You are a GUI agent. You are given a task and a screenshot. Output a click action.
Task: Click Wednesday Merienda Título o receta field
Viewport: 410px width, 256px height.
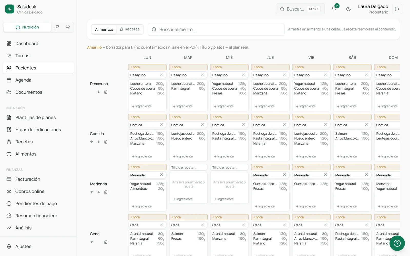229,167
